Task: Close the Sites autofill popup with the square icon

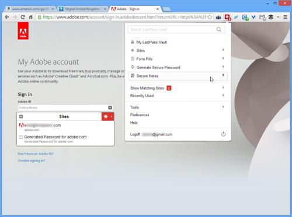Action: click(x=21, y=116)
